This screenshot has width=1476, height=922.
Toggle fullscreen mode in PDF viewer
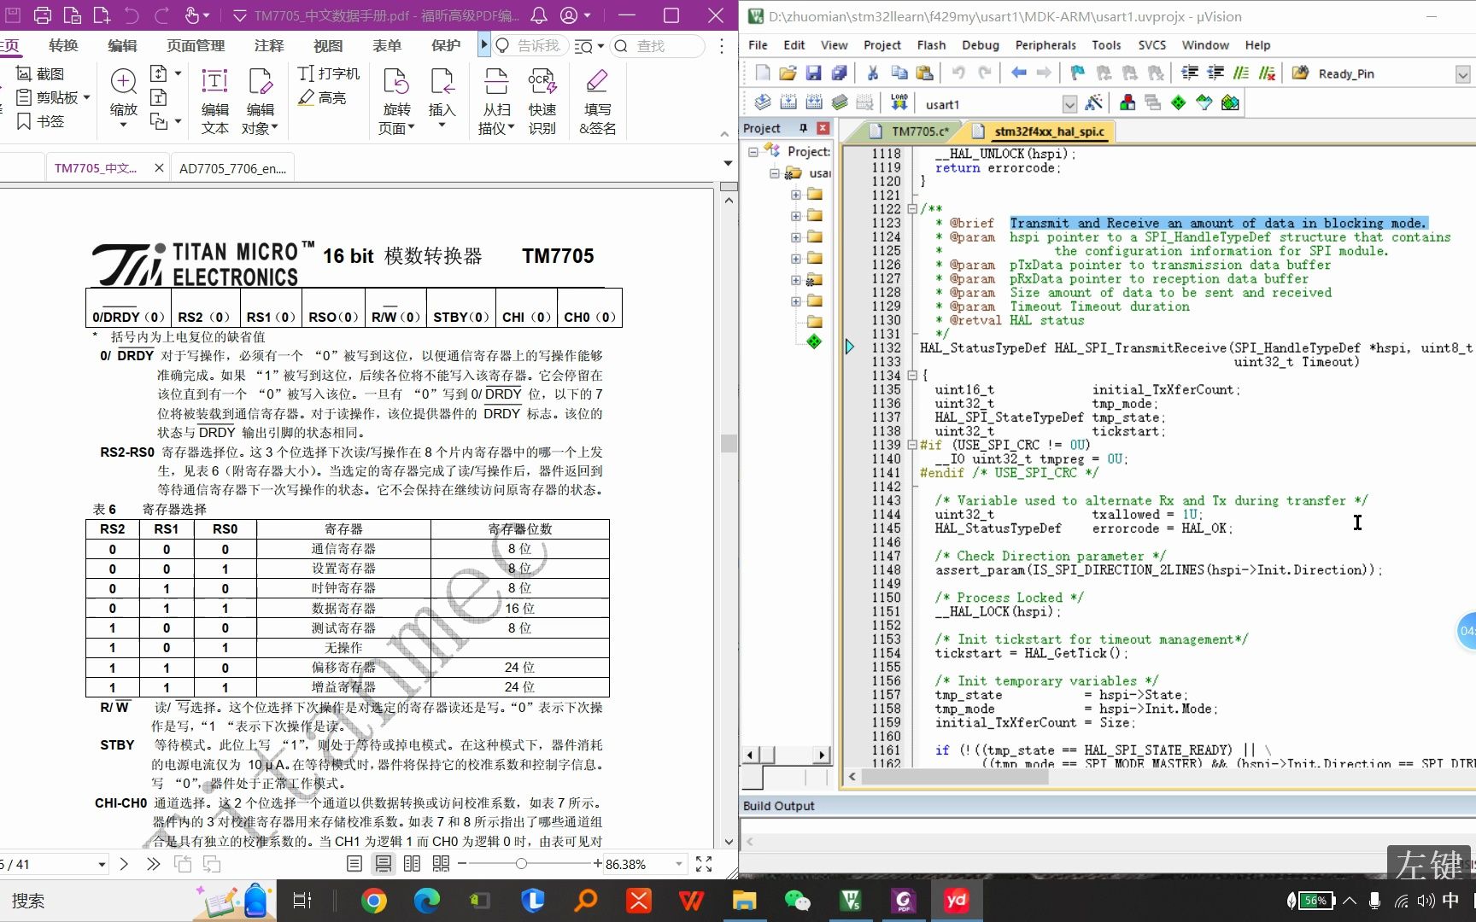tap(704, 864)
